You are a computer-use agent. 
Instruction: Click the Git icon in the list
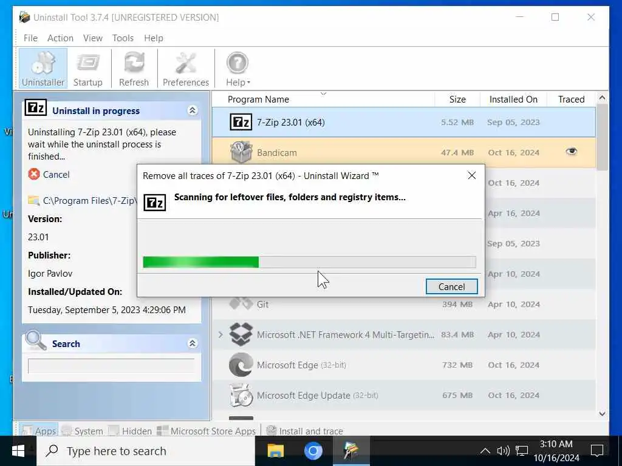tap(241, 303)
